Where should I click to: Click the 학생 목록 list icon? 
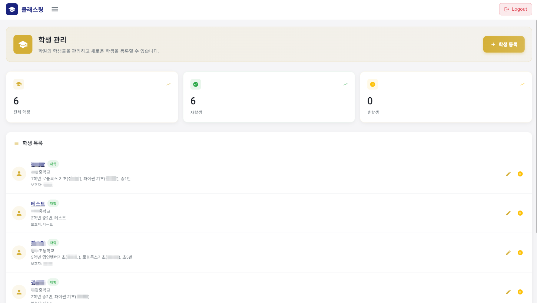click(x=16, y=143)
